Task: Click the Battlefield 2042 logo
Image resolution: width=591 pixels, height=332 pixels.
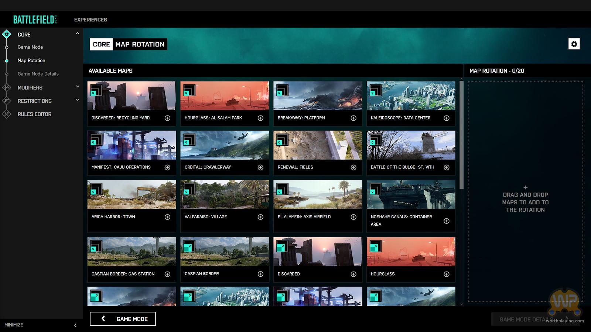Action: click(x=35, y=20)
